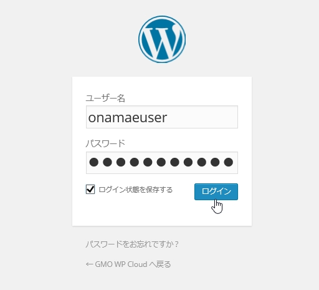Click the checkmark inside the remember-me box
Image resolution: width=319 pixels, height=290 pixels.
(90, 189)
